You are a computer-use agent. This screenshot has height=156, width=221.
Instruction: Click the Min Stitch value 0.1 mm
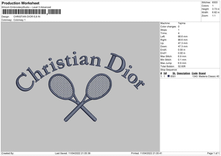(x=182, y=60)
